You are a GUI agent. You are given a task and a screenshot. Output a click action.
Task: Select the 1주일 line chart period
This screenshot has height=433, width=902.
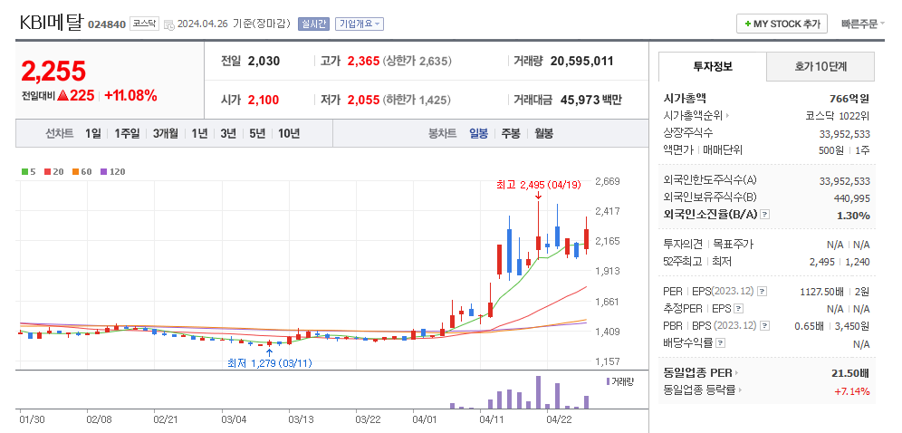tap(127, 133)
